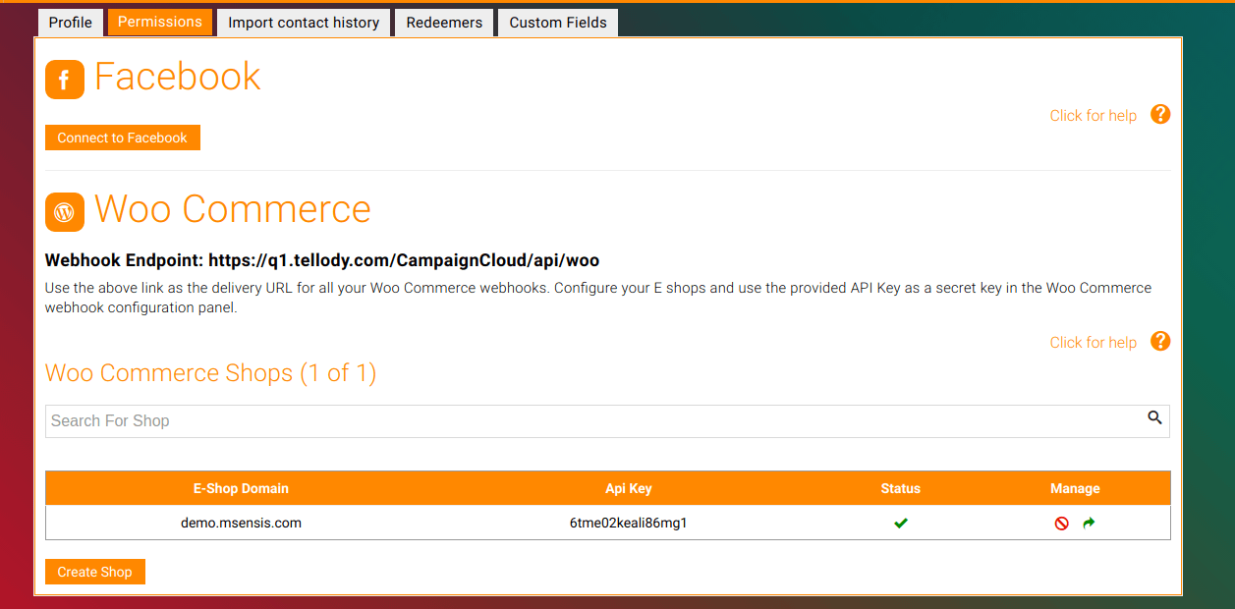
Task: Click the Create Shop button
Action: (x=95, y=572)
